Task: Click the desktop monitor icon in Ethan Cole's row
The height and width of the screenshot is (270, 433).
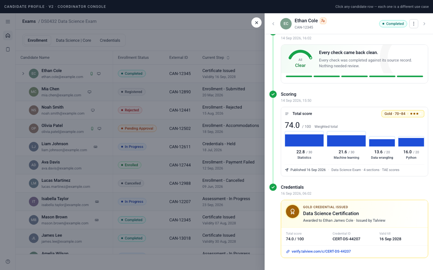Action: point(99,74)
